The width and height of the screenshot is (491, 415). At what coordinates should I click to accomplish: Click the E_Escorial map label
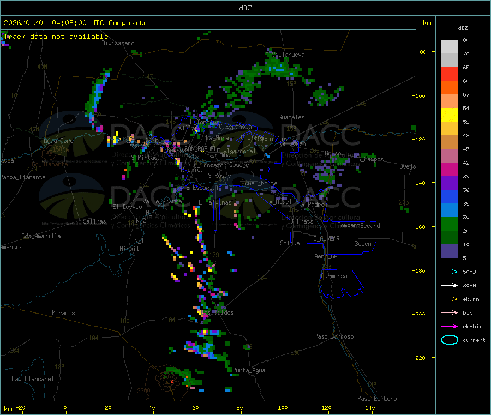pyautogui.click(x=202, y=188)
